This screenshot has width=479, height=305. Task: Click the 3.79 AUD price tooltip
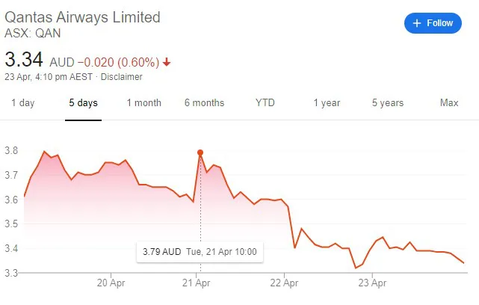(x=200, y=252)
